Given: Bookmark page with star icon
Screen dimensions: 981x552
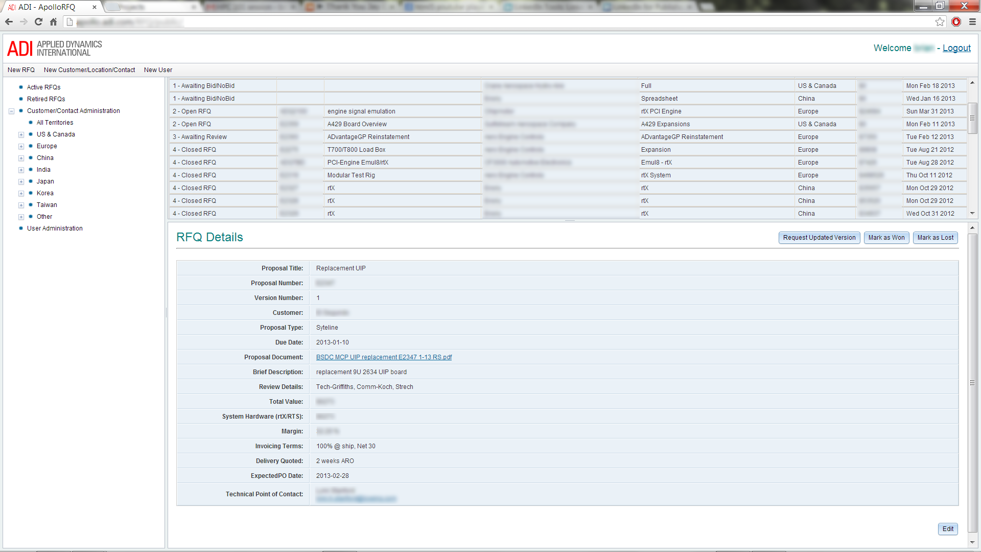Looking at the screenshot, I should (940, 22).
